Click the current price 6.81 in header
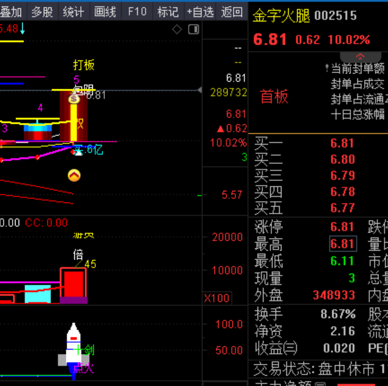 point(270,40)
